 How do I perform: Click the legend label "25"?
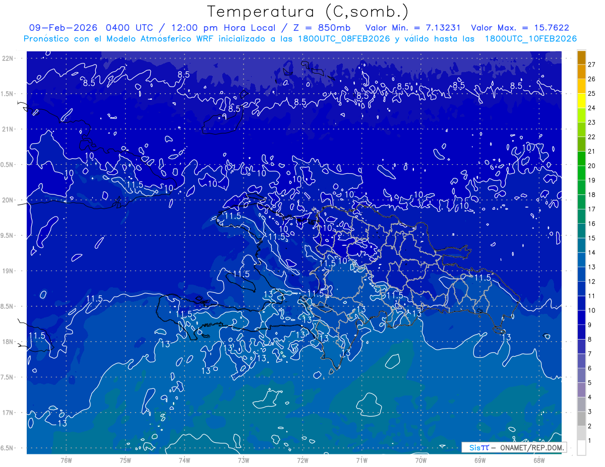[591, 94]
